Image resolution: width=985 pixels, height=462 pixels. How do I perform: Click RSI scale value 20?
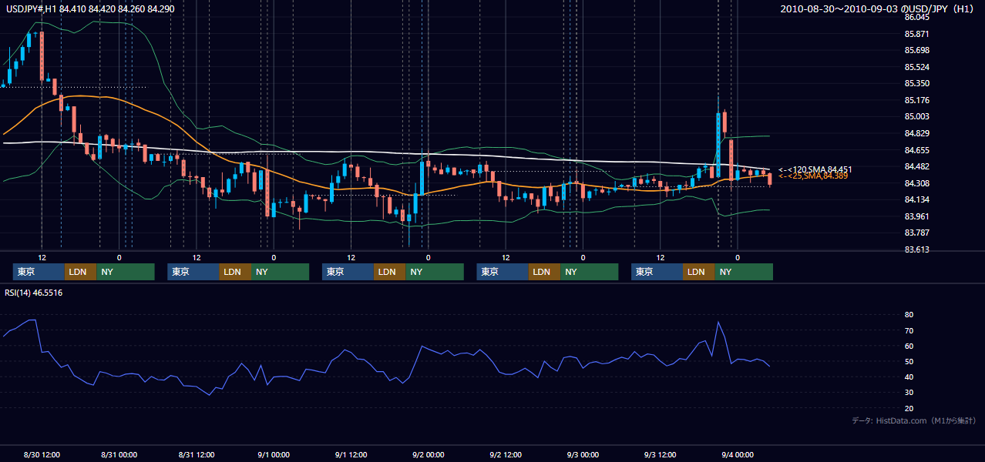click(x=909, y=408)
